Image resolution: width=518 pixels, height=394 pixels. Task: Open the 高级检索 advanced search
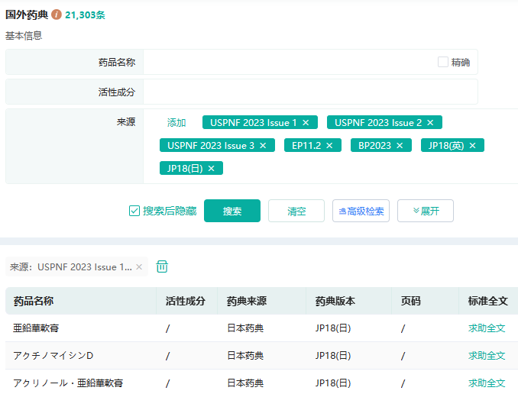361,212
